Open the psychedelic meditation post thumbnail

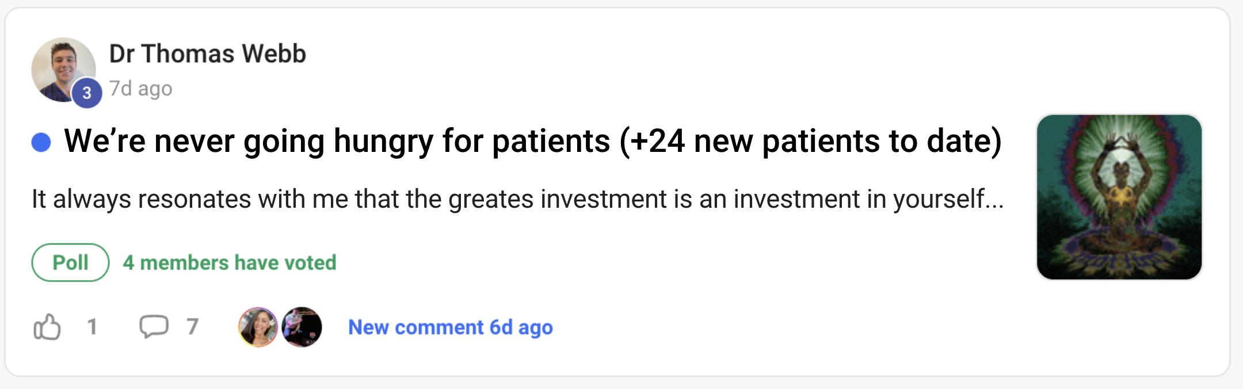tap(1119, 197)
